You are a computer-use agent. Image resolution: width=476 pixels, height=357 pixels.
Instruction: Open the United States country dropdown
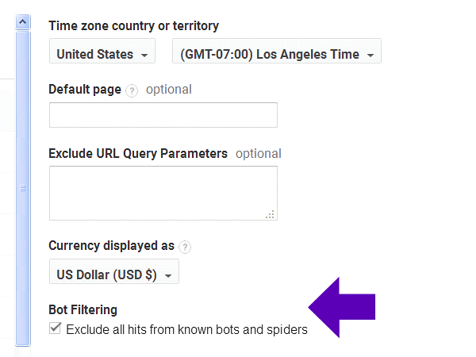point(102,55)
